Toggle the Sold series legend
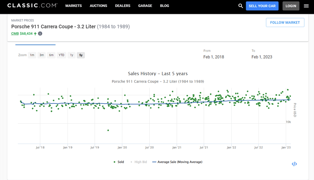314x180 pixels. point(119,162)
